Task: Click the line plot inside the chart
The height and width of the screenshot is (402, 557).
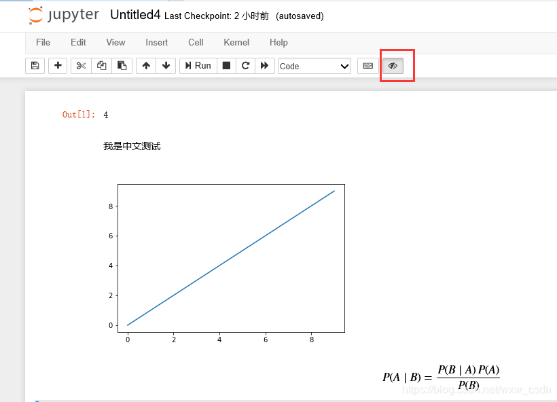Action: click(x=231, y=258)
